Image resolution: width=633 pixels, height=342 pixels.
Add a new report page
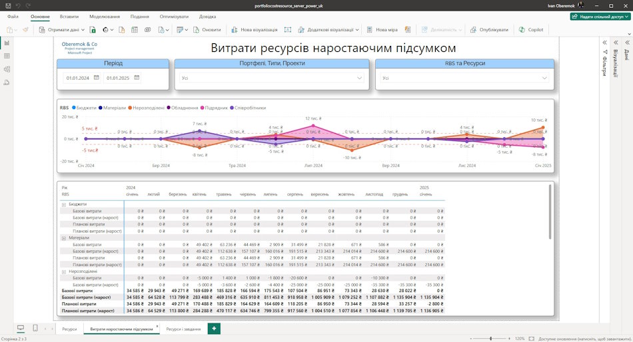point(214,328)
